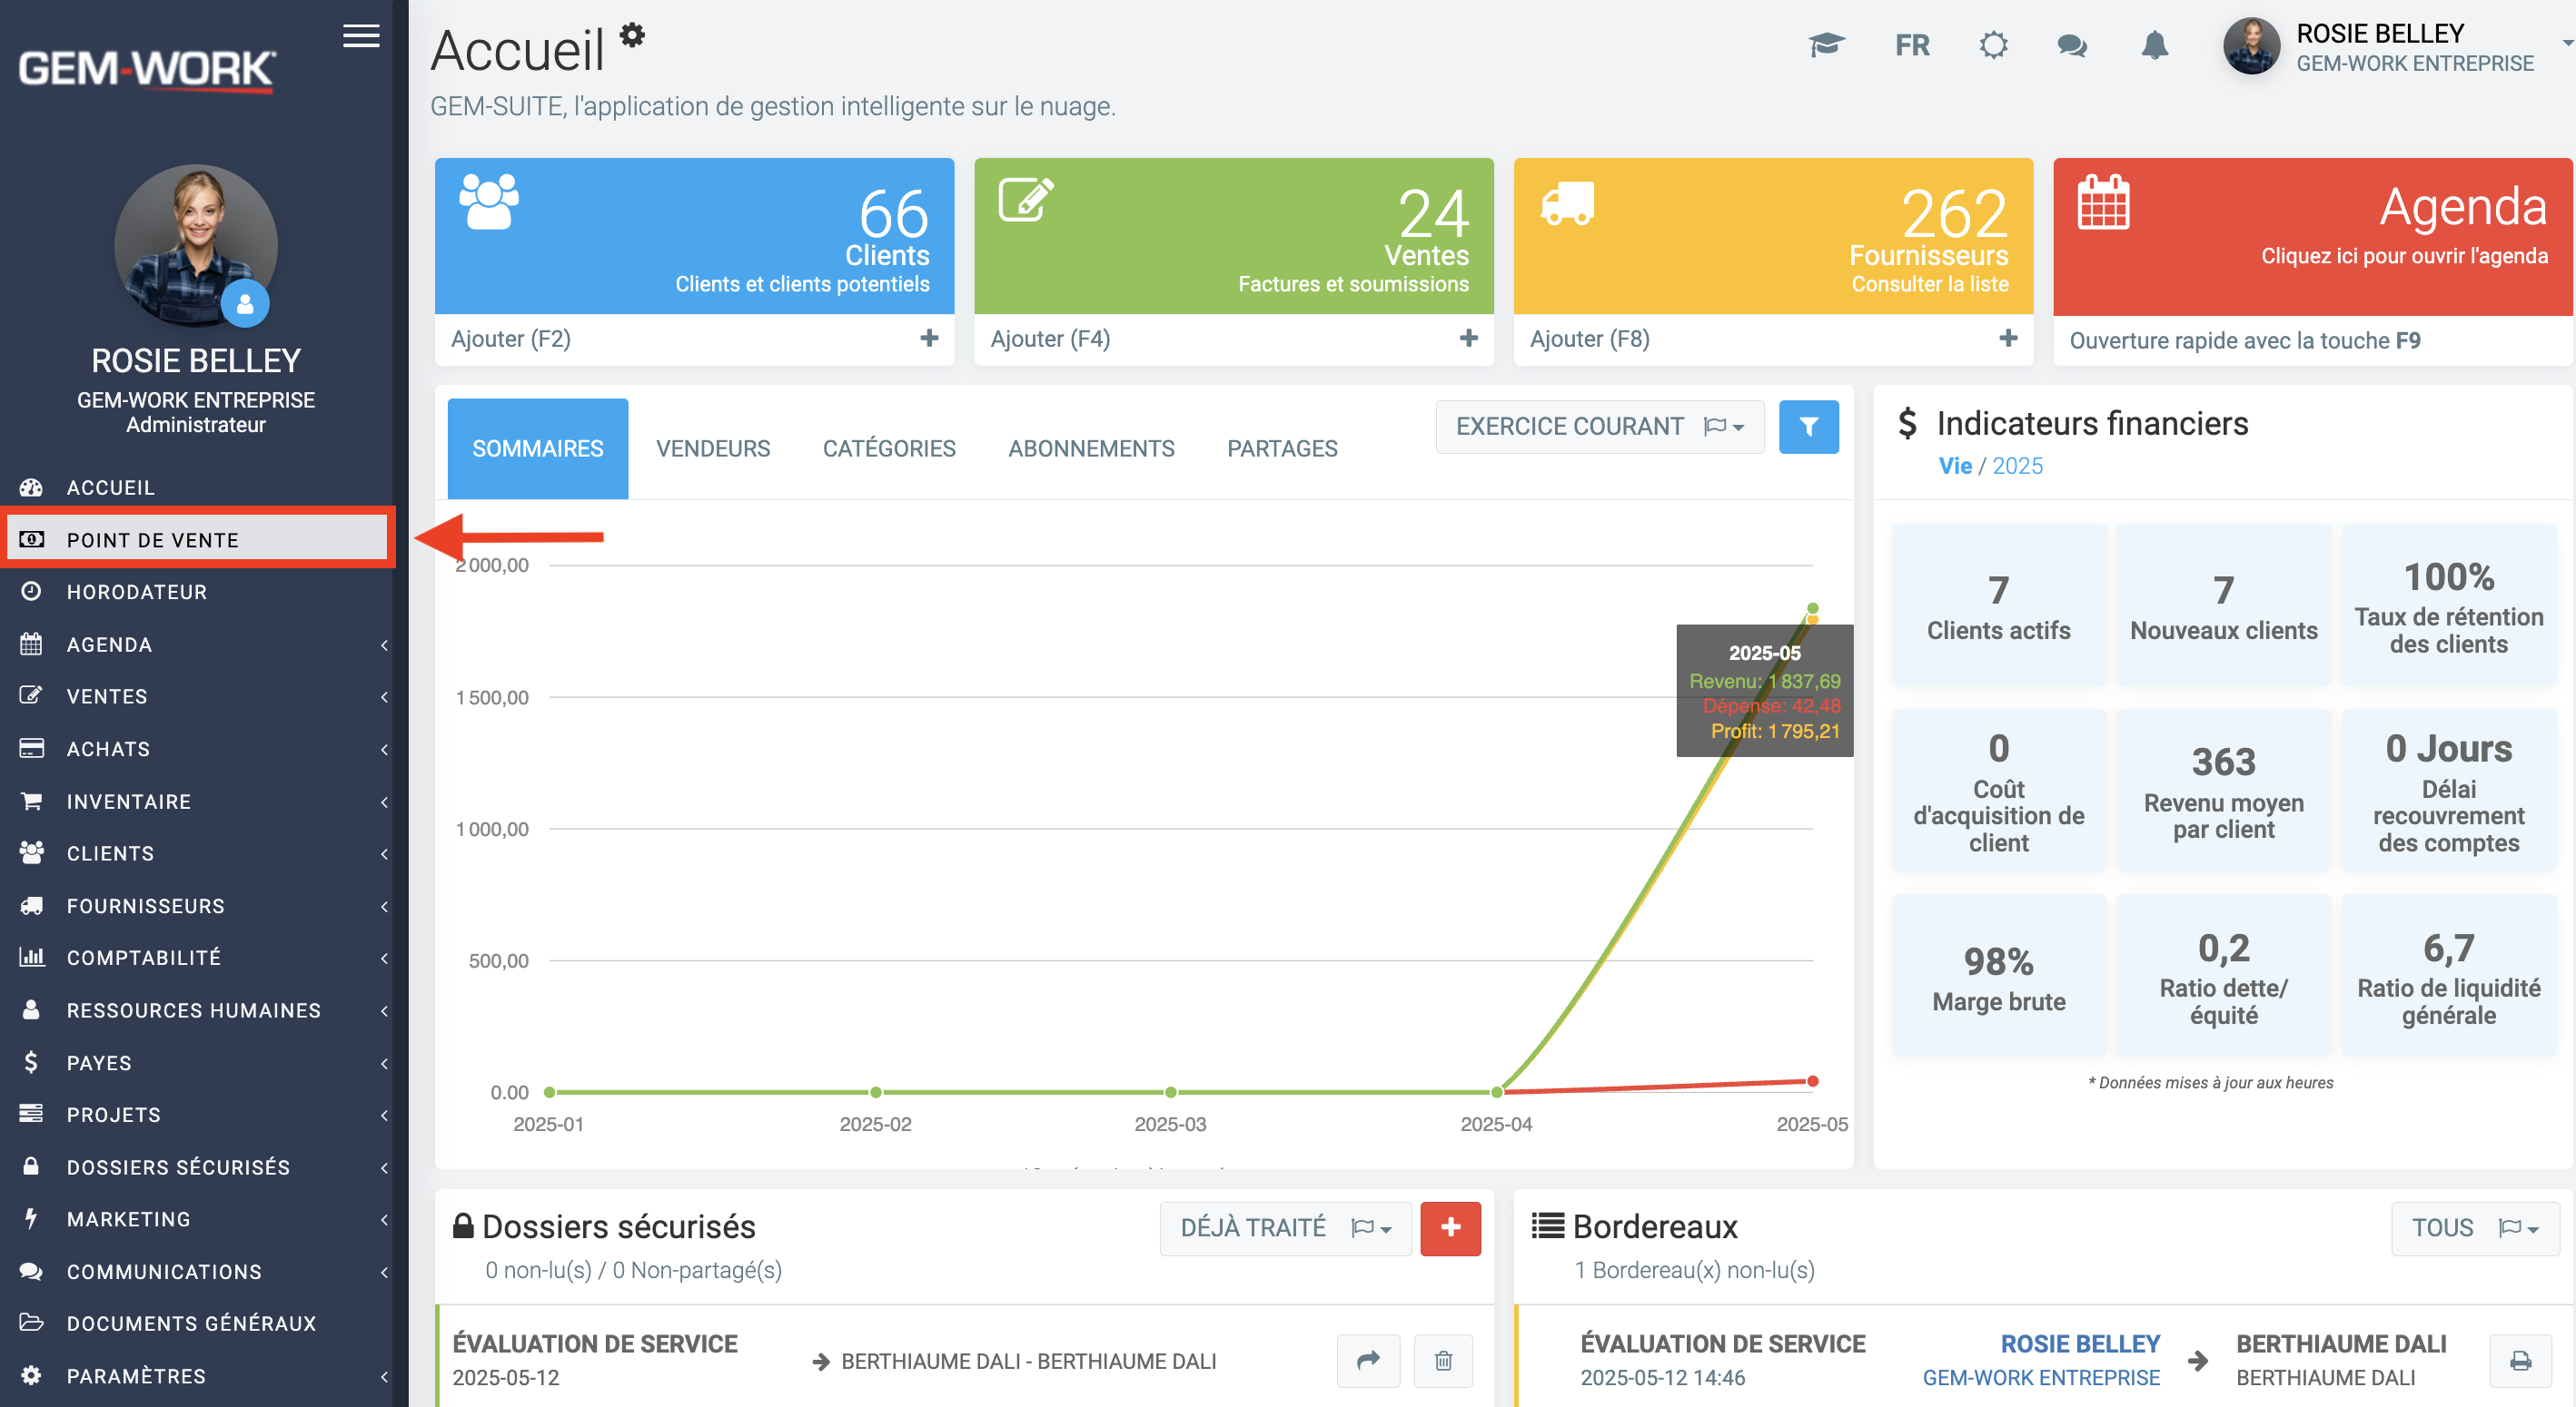Click the print icon in Bordereaux row
The image size is (2576, 1407).
point(2520,1360)
